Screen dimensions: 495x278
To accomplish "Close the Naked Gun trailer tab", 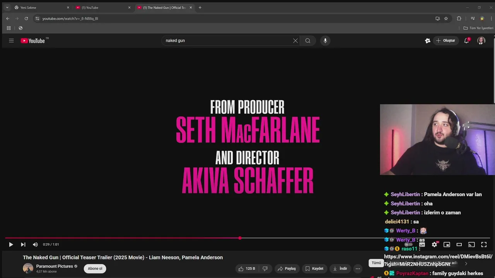I will pos(191,7).
